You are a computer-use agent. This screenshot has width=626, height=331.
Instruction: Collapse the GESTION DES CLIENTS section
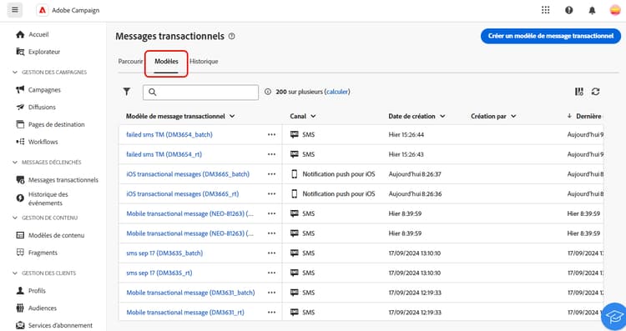coord(15,273)
